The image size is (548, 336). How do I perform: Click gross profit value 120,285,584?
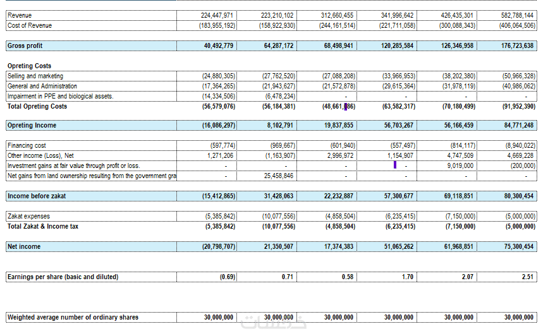397,45
